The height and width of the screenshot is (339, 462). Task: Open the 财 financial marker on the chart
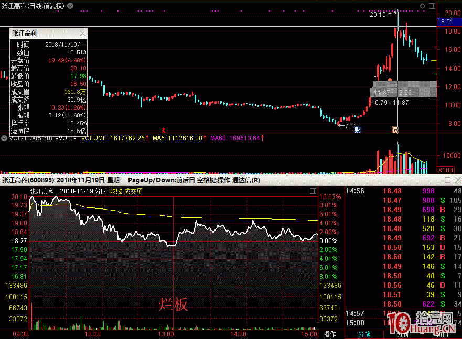pyautogui.click(x=358, y=130)
